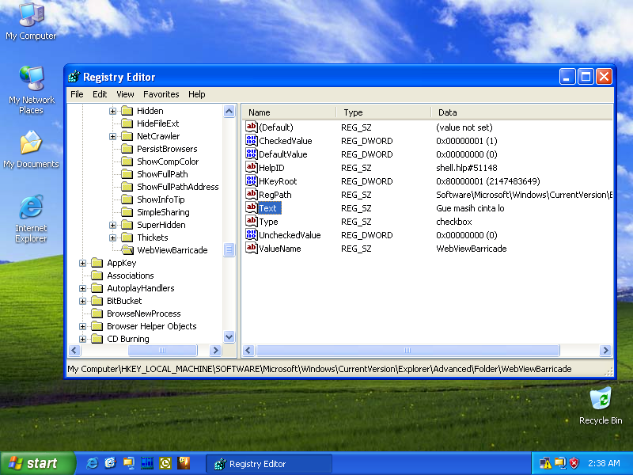Expand the SuperHidden key
This screenshot has height=475, width=633.
click(x=112, y=225)
